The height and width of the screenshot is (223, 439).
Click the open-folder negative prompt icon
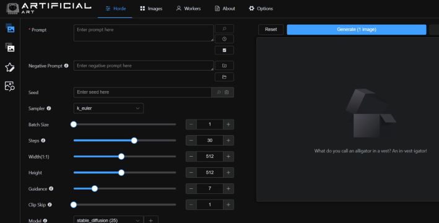point(224,77)
